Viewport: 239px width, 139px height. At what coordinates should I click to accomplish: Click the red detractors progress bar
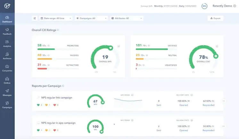[42, 69]
